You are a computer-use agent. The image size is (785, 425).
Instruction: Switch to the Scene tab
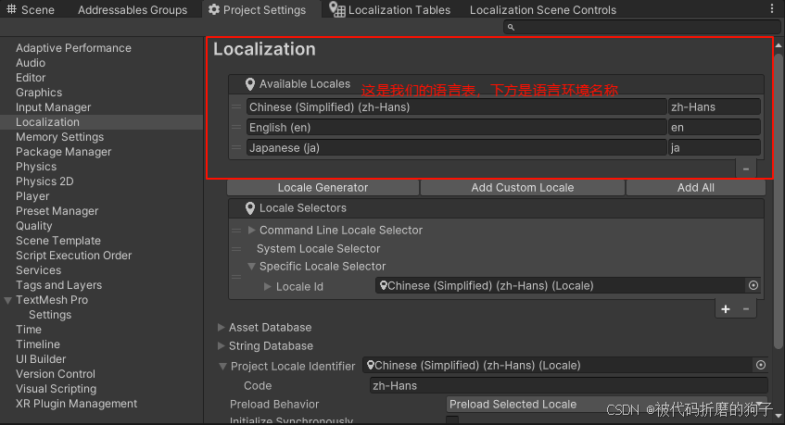pyautogui.click(x=31, y=9)
